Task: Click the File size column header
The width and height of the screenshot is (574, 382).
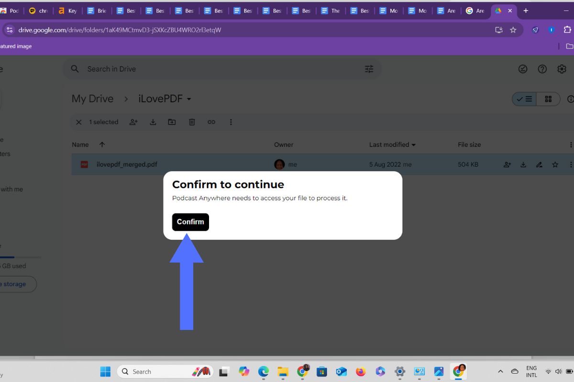Action: coord(469,145)
